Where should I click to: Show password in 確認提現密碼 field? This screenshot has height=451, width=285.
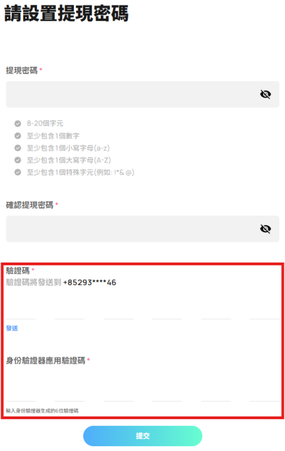coord(265,229)
